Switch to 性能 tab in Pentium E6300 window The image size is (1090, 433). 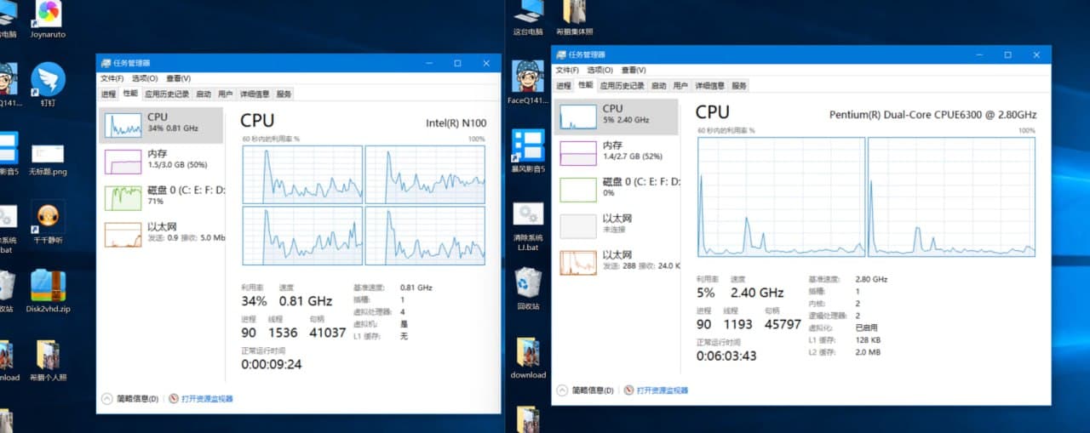[x=586, y=85]
